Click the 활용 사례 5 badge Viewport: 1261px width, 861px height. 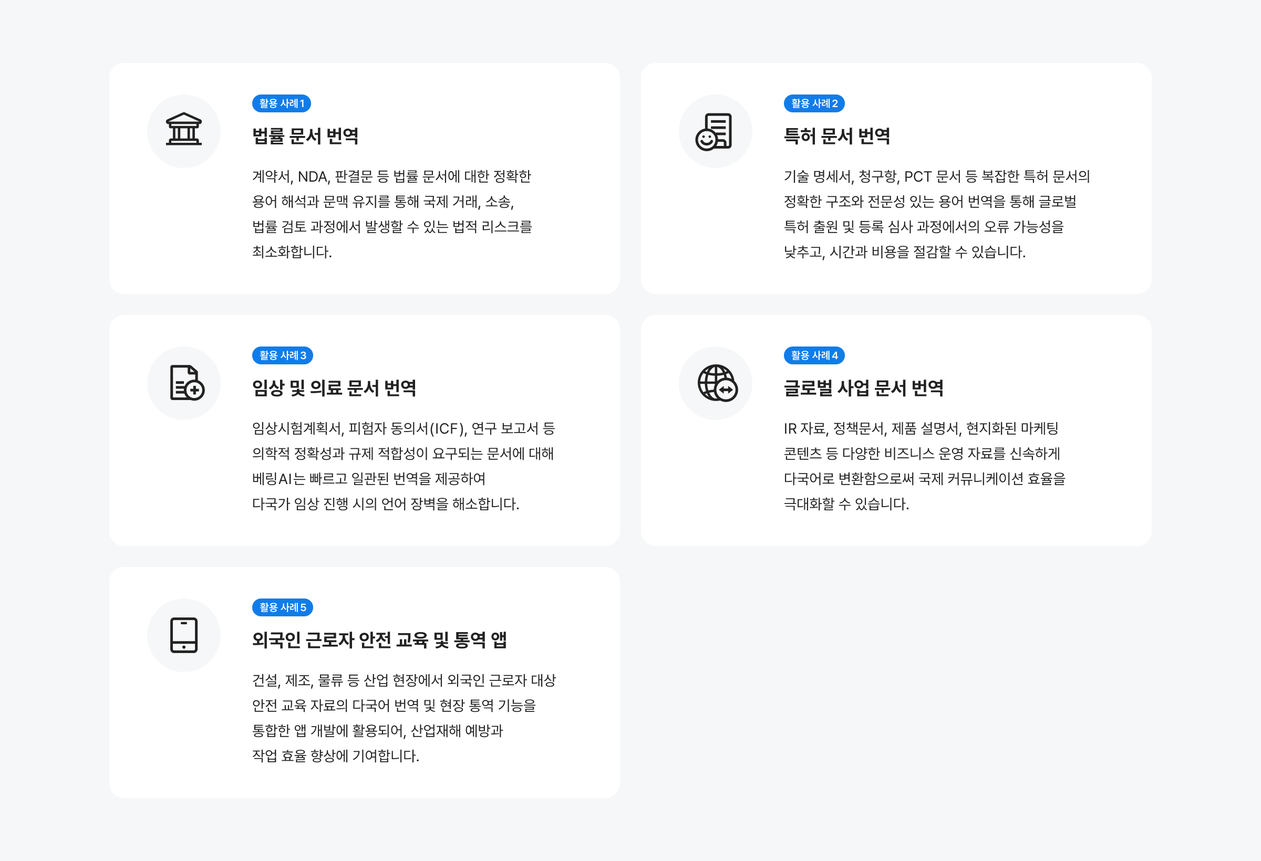(x=282, y=607)
